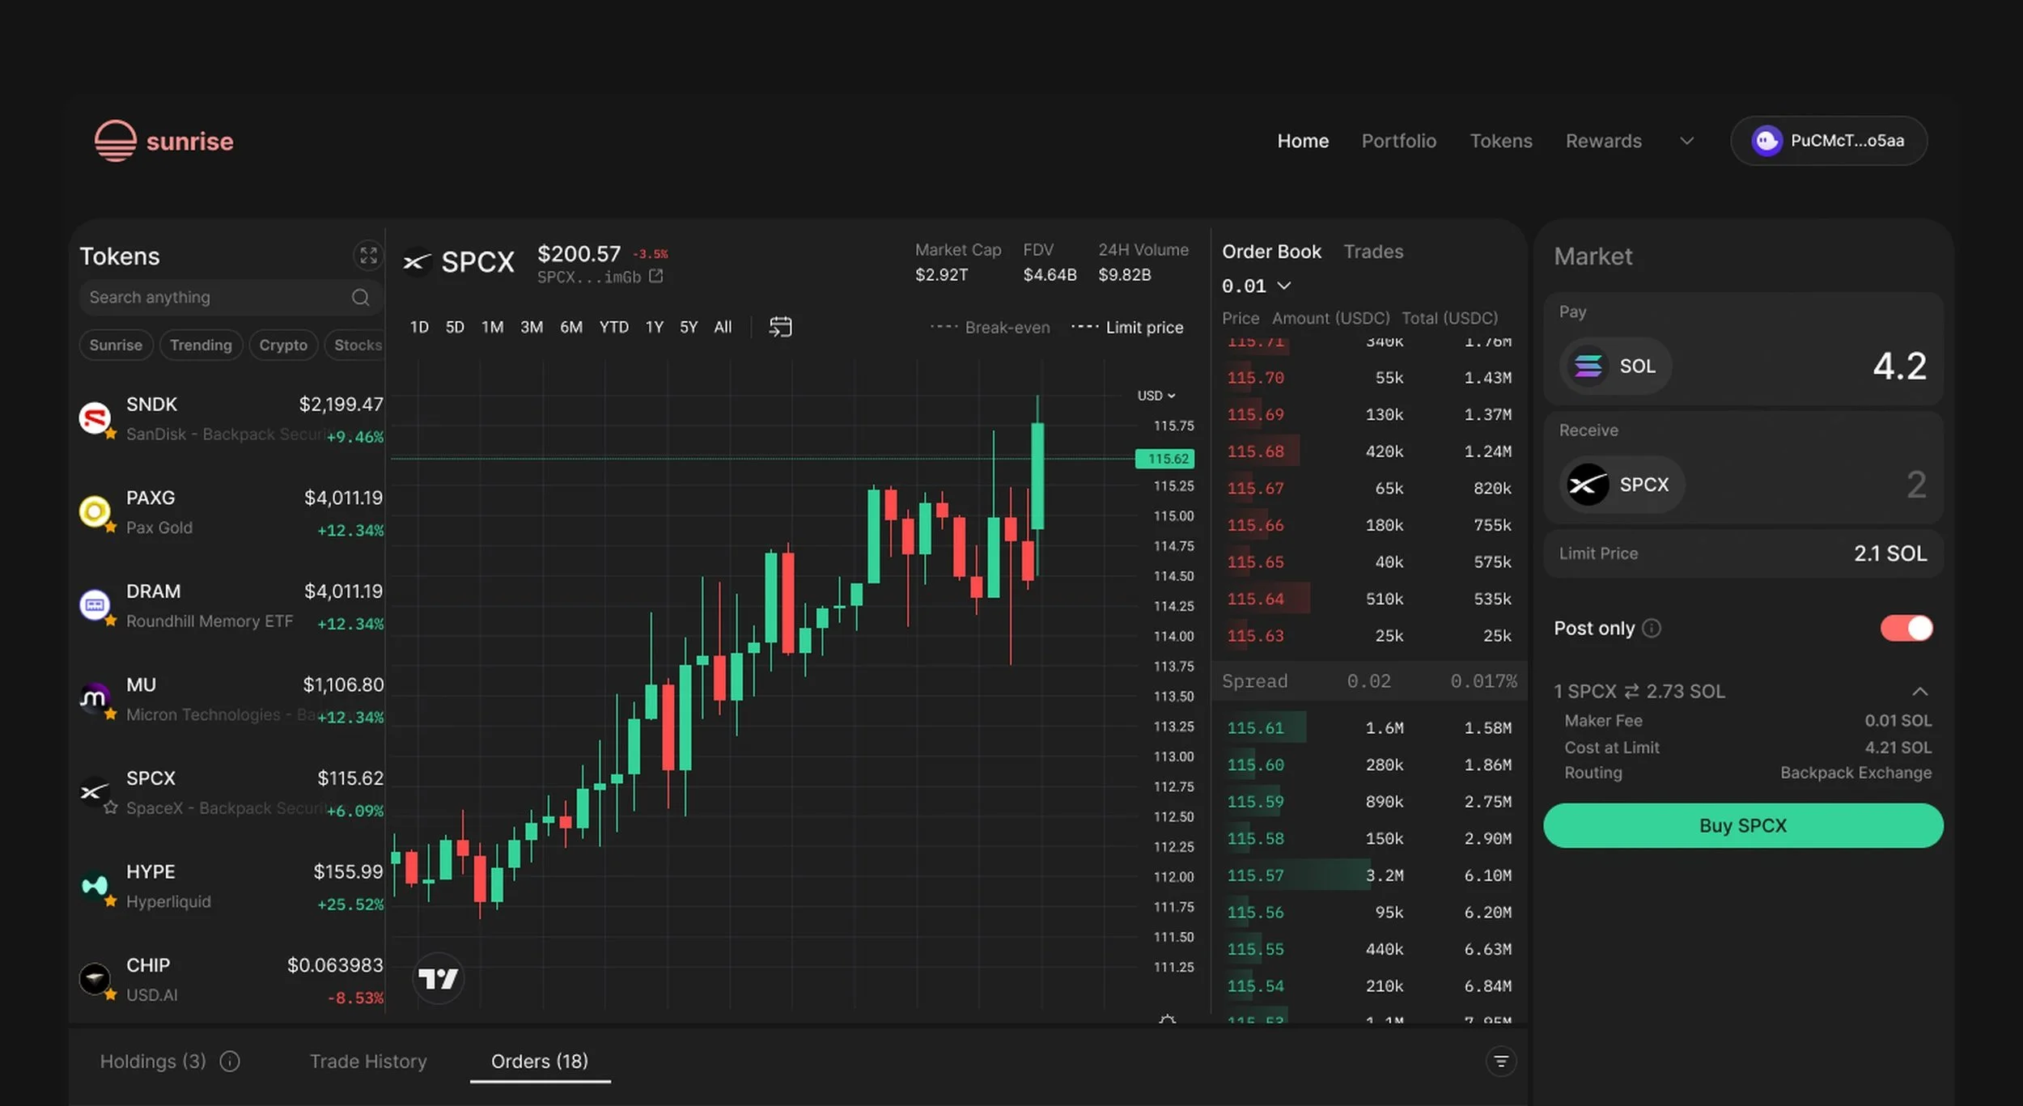The image size is (2023, 1106).
Task: Switch to the Trades tab
Action: [1373, 252]
